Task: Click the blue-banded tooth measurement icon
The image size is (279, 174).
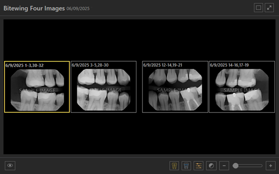Action: tap(186, 166)
